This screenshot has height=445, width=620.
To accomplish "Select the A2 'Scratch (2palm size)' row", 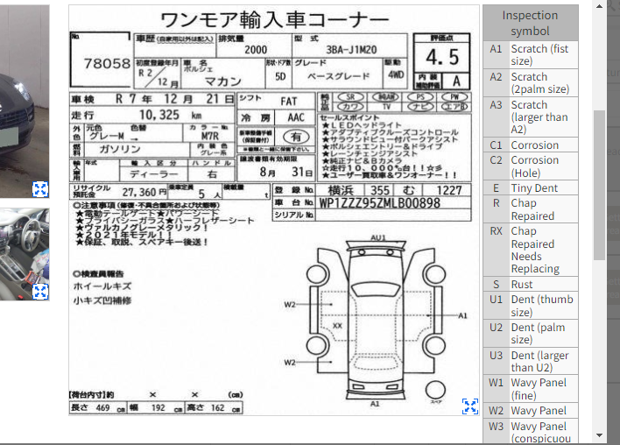I will pyautogui.click(x=531, y=82).
